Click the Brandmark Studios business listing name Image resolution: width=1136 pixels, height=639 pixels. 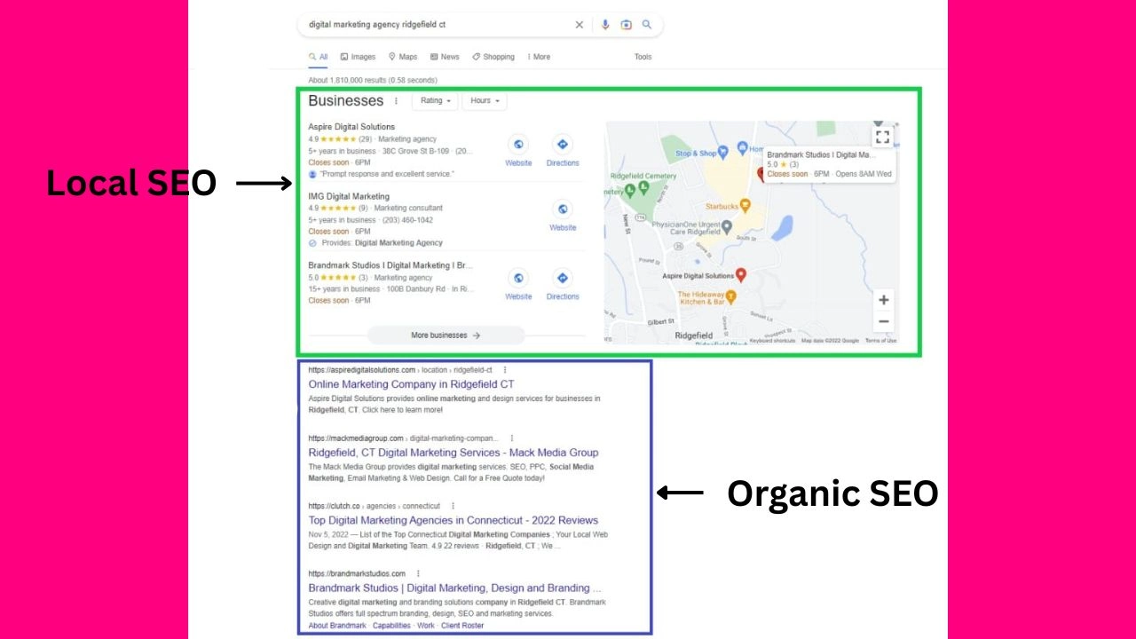(390, 265)
